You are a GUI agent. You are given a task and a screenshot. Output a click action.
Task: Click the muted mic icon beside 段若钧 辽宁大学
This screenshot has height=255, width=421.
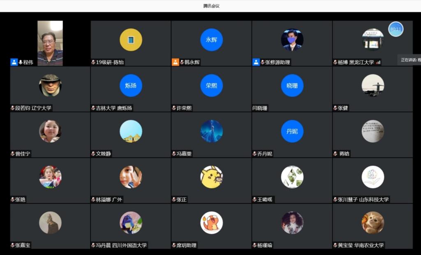click(x=13, y=108)
